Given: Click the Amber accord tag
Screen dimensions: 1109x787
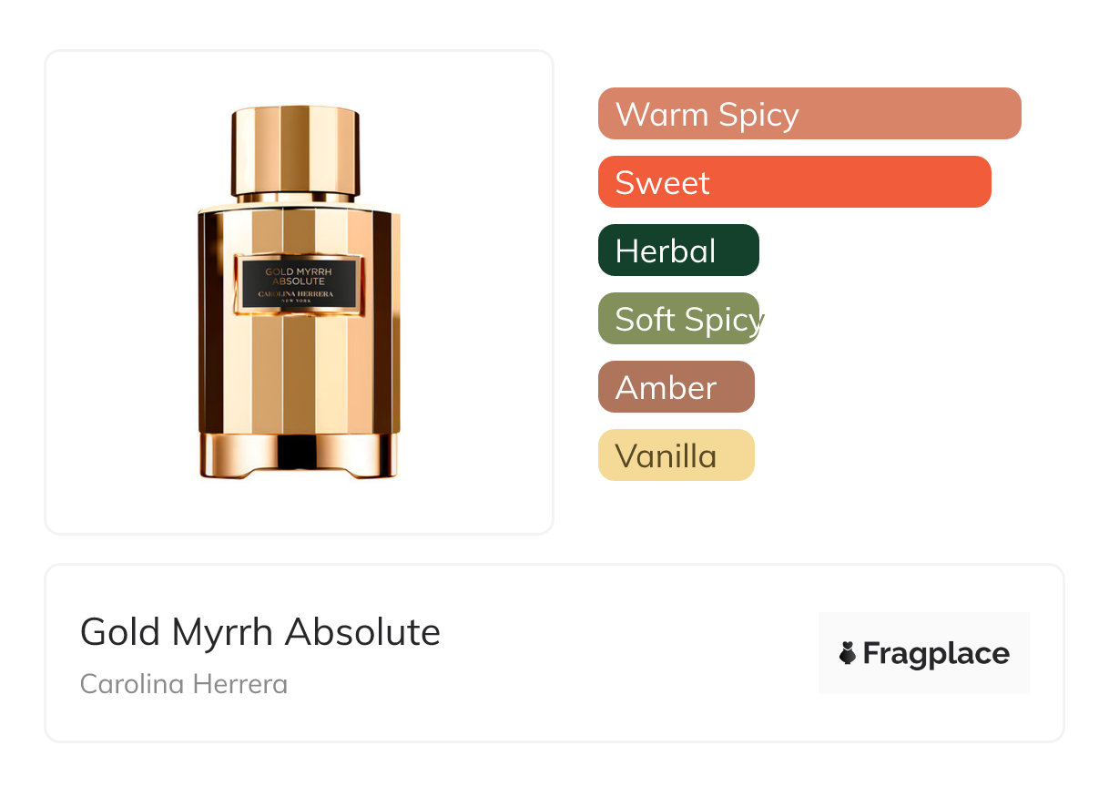Looking at the screenshot, I should pyautogui.click(x=677, y=387).
